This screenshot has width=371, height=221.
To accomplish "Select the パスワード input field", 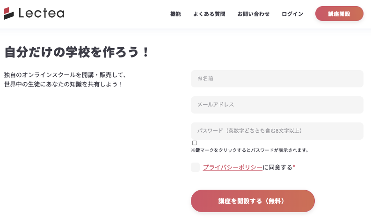I will click(x=277, y=131).
